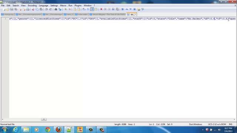Image resolution: width=237 pixels, height=133 pixels.
Task: Open Find dialog using binoculars icon
Action: point(56,9)
